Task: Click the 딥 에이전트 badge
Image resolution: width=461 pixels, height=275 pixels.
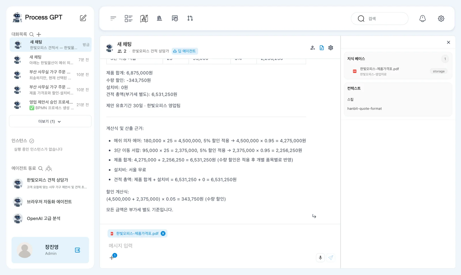Action: tap(185, 51)
